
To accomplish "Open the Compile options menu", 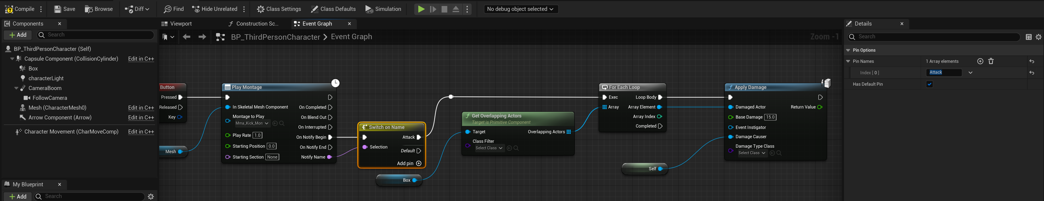I will coord(41,9).
